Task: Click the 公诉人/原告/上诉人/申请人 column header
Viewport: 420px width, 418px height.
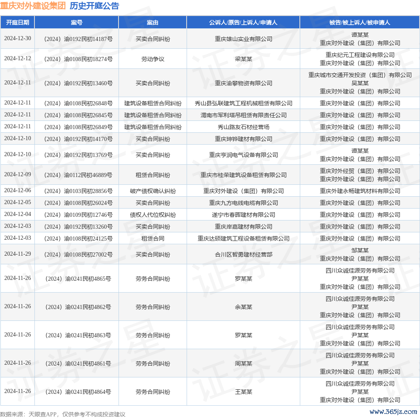Action: [243, 23]
